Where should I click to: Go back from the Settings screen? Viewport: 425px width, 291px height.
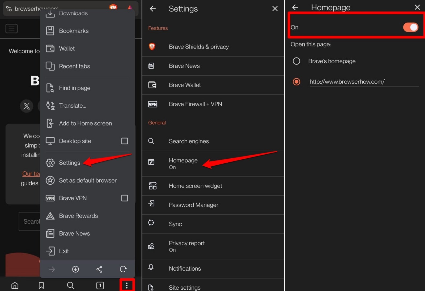point(153,9)
